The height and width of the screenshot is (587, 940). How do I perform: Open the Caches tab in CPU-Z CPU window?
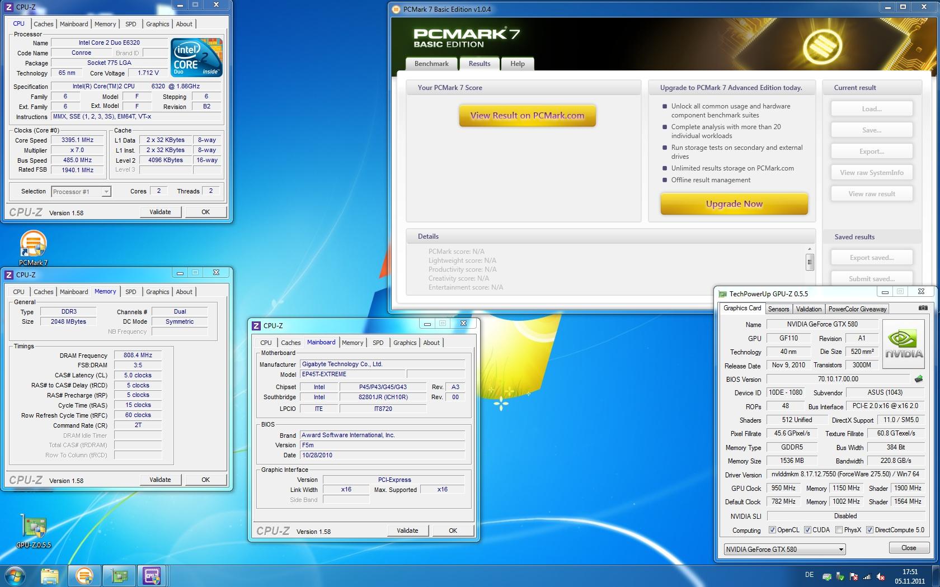coord(43,24)
